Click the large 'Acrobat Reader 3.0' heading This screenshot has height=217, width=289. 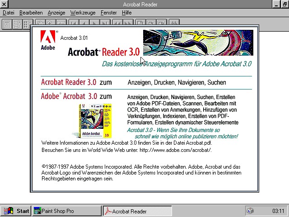tap(104, 52)
